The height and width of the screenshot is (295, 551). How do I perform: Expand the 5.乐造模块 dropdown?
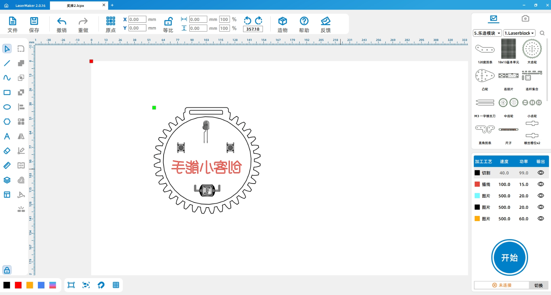(x=487, y=33)
